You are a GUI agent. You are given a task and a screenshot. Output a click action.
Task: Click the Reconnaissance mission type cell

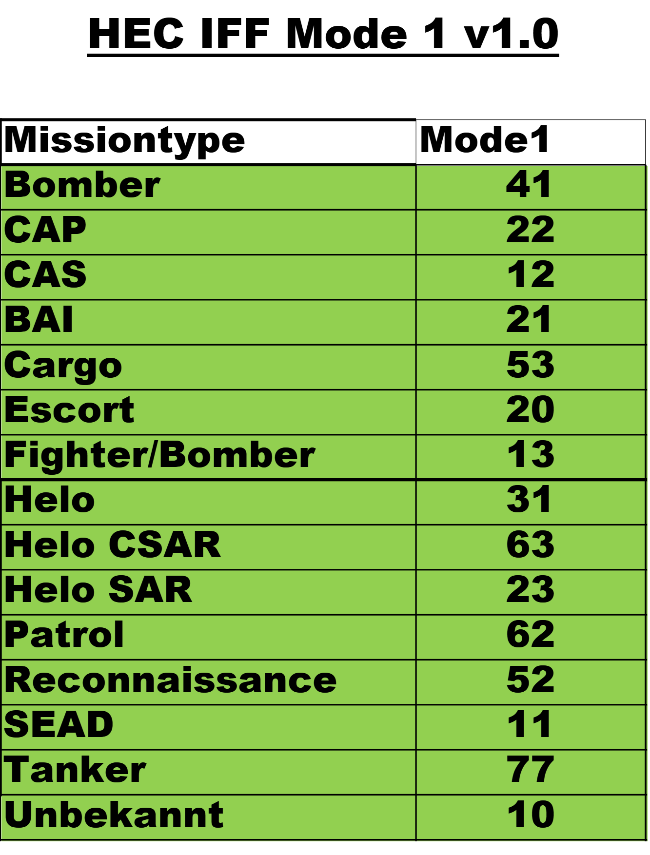[x=171, y=681]
